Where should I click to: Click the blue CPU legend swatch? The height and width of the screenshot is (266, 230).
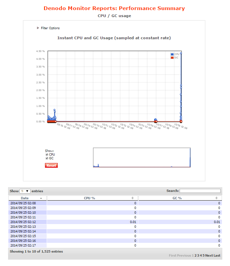click(x=172, y=54)
